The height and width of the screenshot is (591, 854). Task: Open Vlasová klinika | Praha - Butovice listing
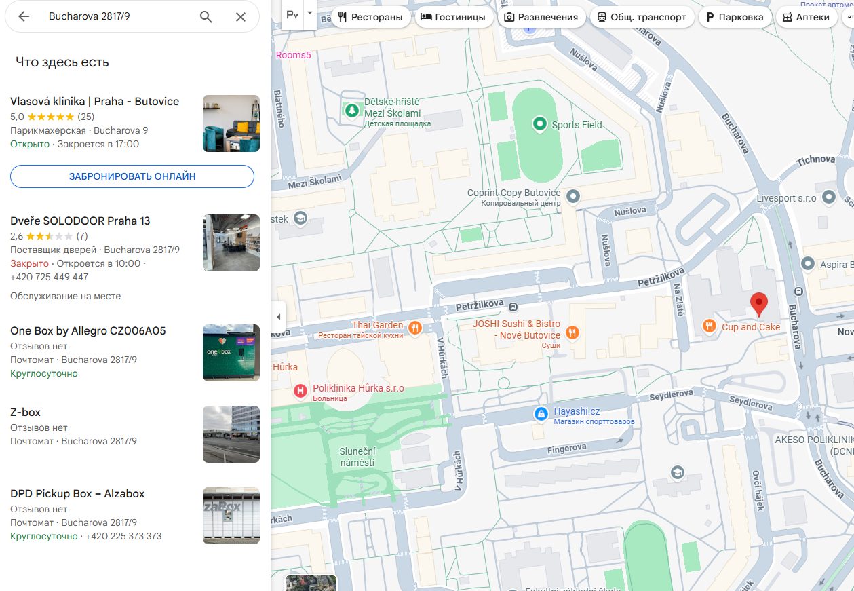click(95, 102)
